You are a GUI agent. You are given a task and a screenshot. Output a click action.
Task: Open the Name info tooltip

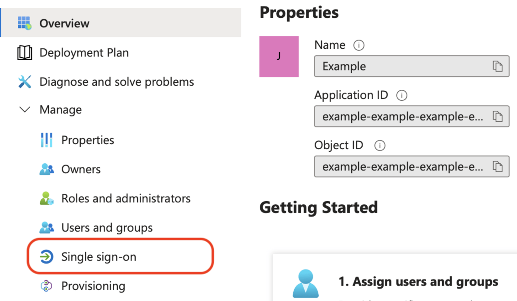coord(359,45)
